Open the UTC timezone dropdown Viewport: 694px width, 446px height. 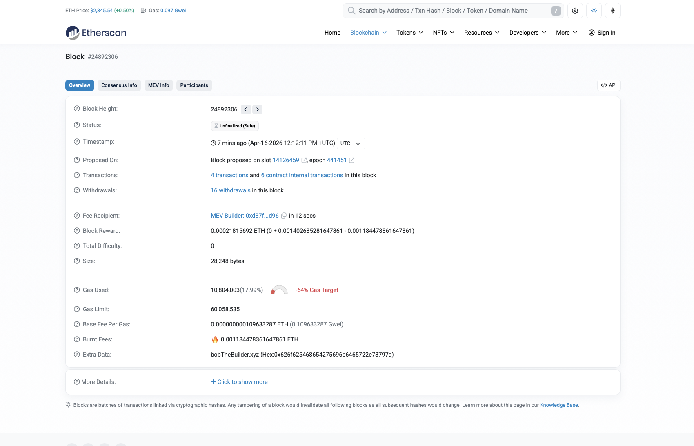[x=351, y=143]
